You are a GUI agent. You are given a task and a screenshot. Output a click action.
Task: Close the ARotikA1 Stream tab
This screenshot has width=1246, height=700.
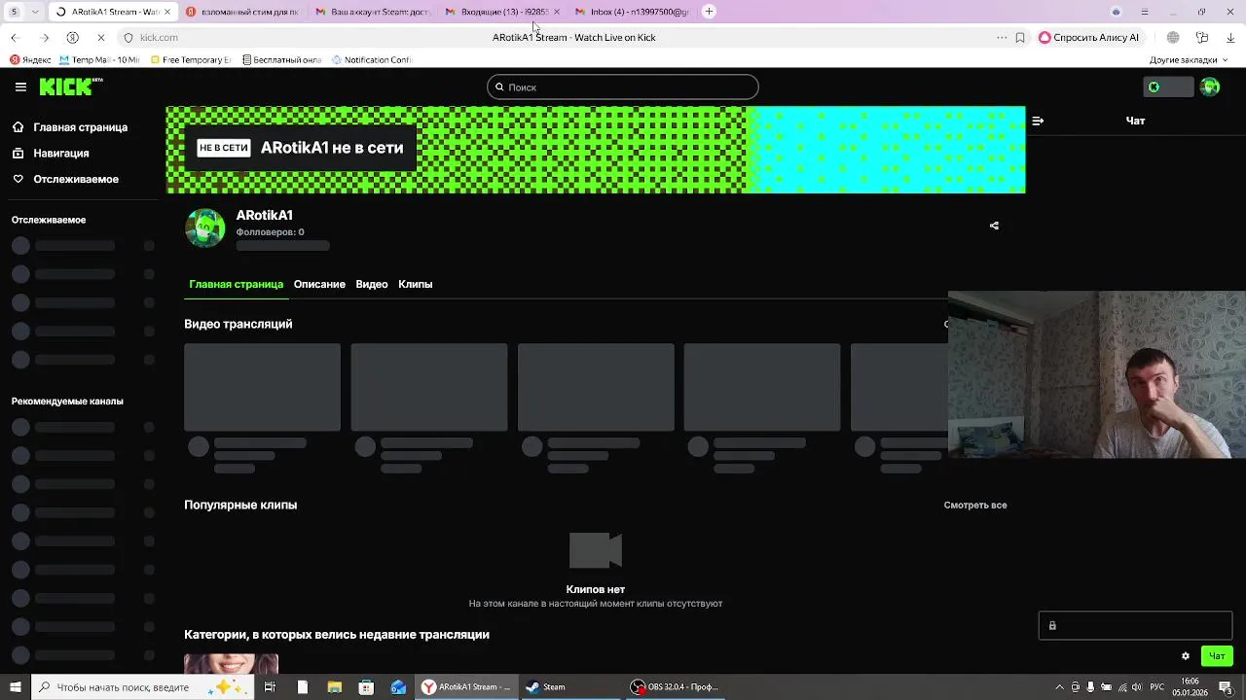coord(166,12)
